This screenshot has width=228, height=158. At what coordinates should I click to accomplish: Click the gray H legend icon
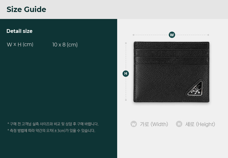click(179, 124)
